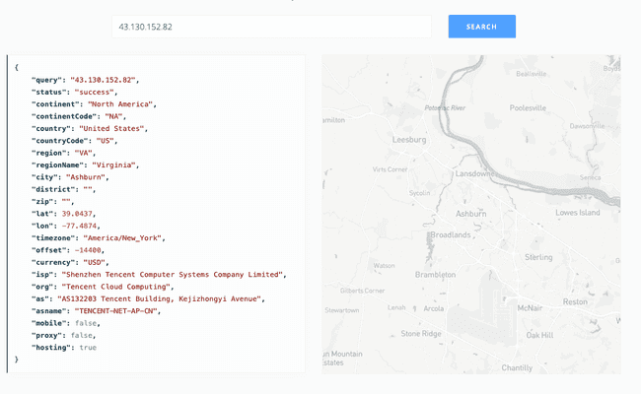The image size is (641, 394).
Task: Click Chantilly label on the map
Action: tap(517, 367)
